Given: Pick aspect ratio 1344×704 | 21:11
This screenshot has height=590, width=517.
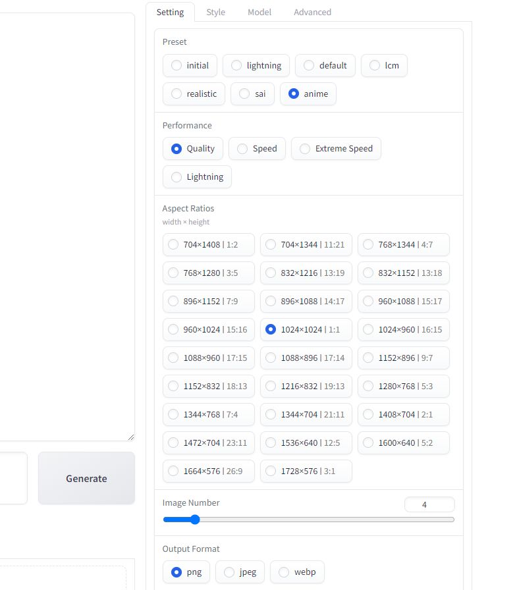Looking at the screenshot, I should click(306, 414).
